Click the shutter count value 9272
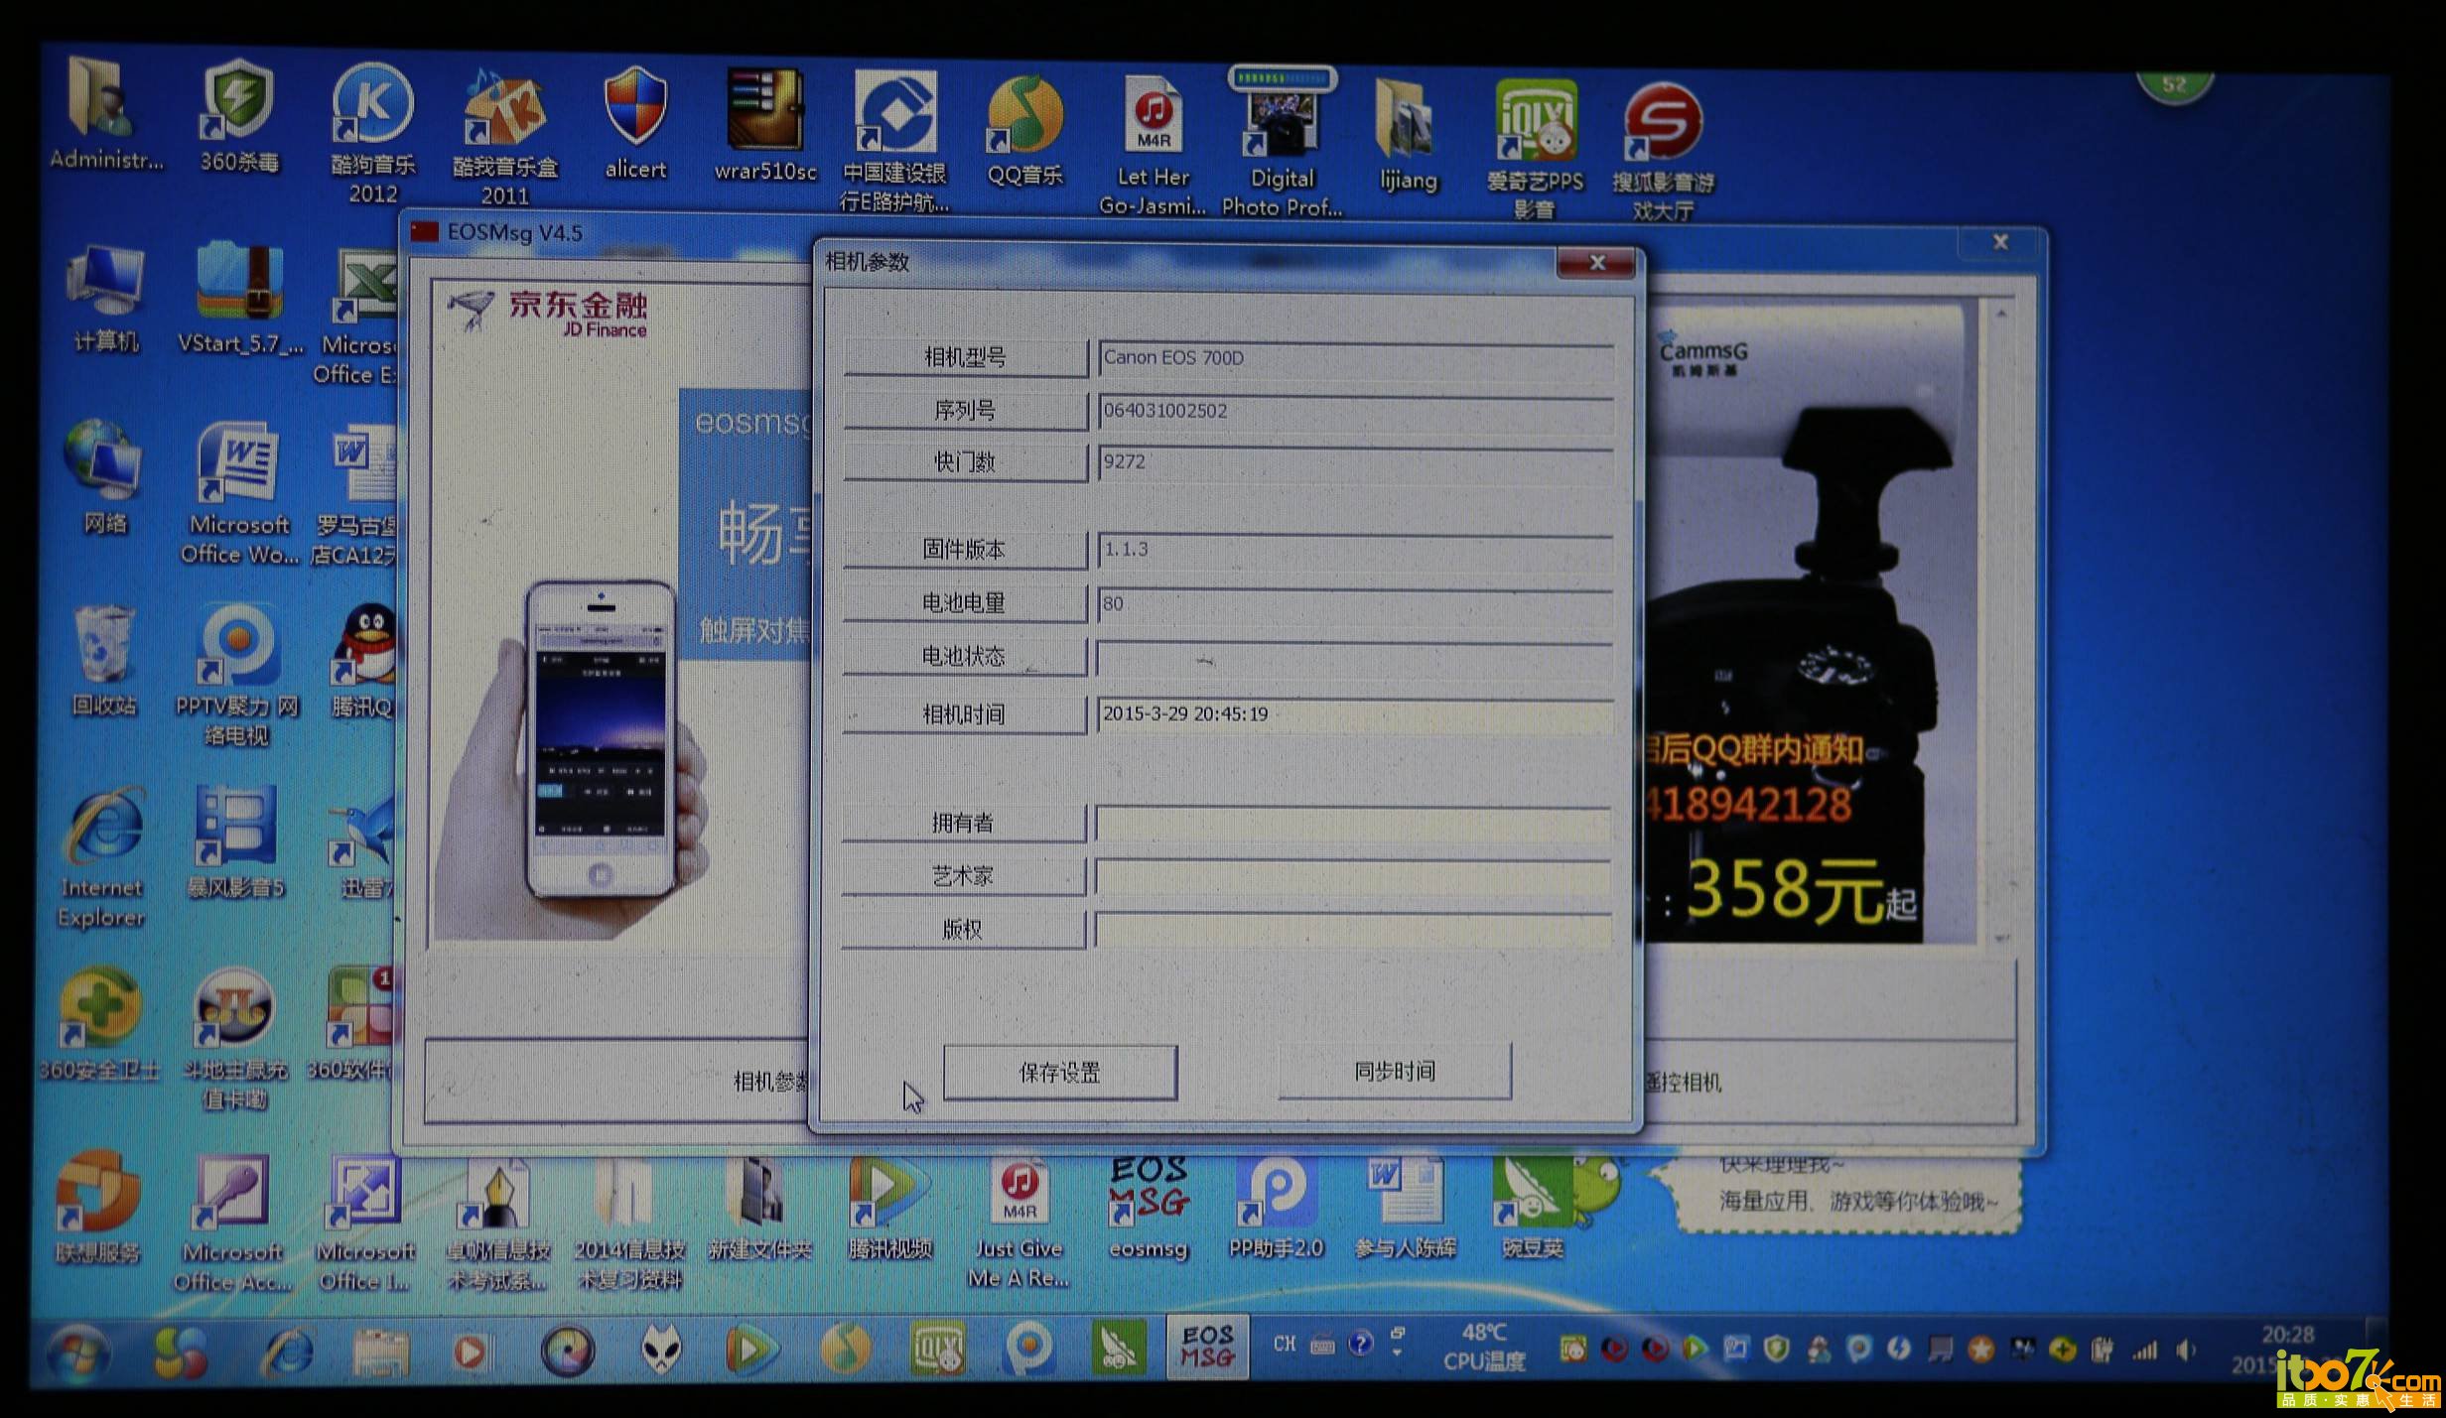 [x=1124, y=461]
